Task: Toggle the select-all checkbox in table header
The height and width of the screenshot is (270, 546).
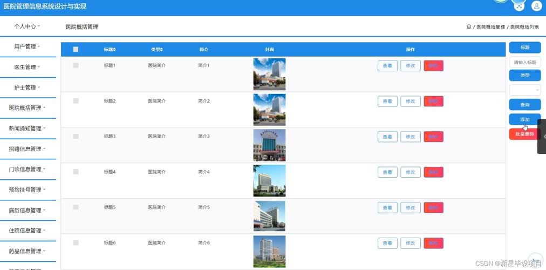Action: pyautogui.click(x=76, y=49)
